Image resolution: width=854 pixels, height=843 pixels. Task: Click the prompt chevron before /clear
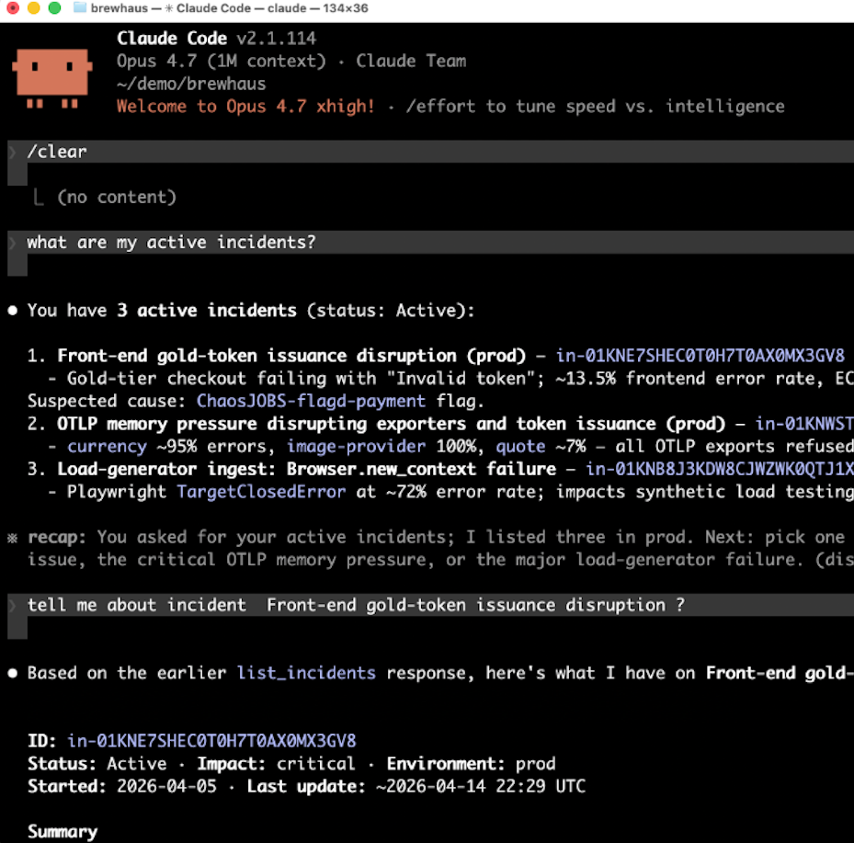pos(12,152)
